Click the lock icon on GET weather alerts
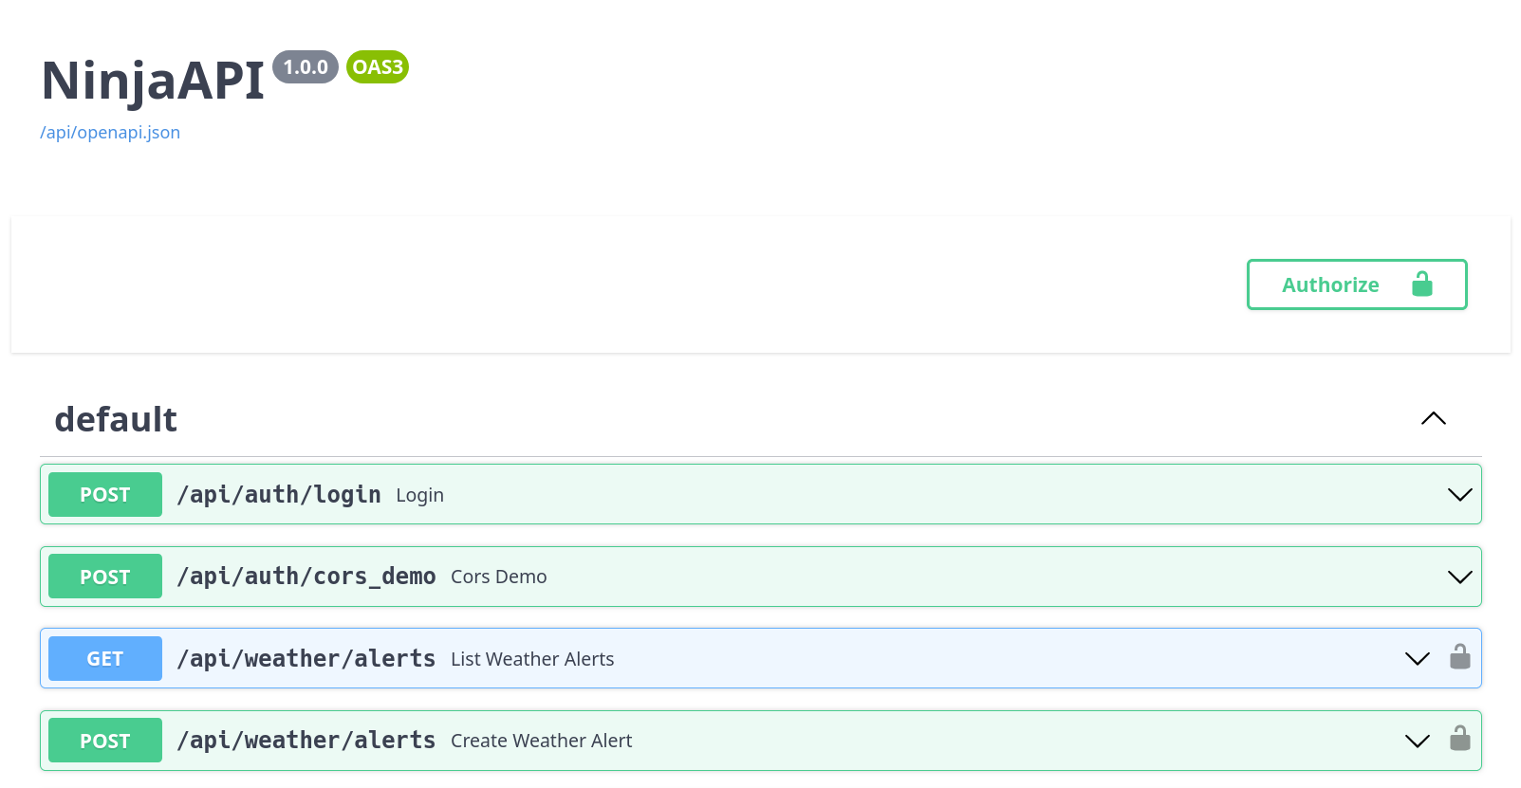This screenshot has height=788, width=1521. (x=1459, y=657)
